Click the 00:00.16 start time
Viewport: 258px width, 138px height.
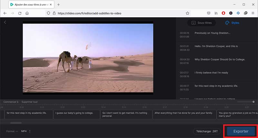point(184,33)
